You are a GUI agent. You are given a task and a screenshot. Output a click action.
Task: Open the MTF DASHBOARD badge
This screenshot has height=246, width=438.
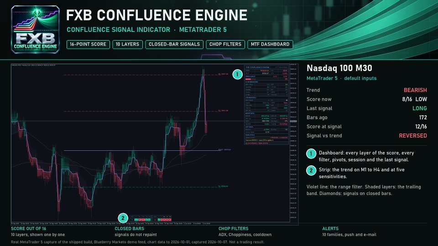pyautogui.click(x=270, y=44)
